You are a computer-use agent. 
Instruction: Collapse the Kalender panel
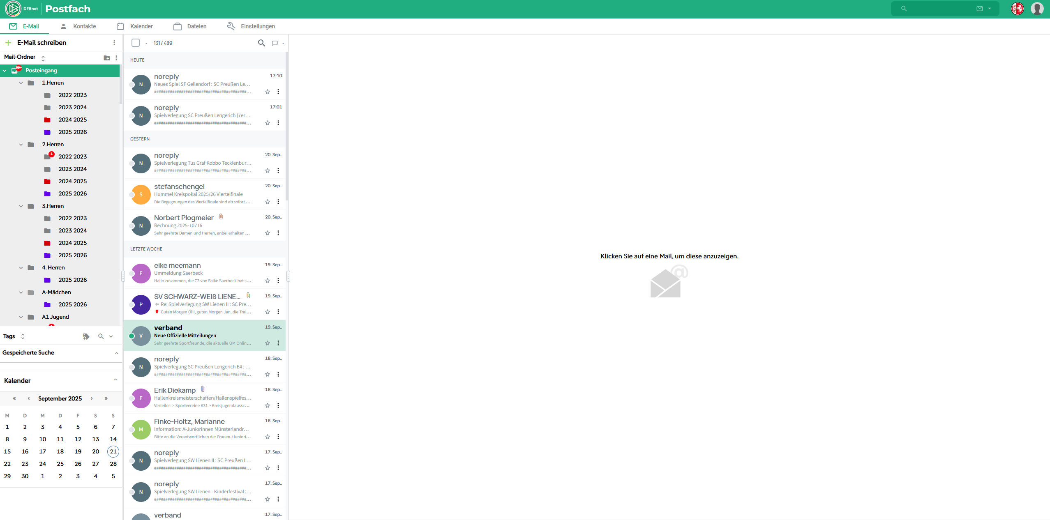coord(115,380)
